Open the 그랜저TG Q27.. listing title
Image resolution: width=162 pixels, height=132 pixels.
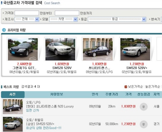click(24, 68)
